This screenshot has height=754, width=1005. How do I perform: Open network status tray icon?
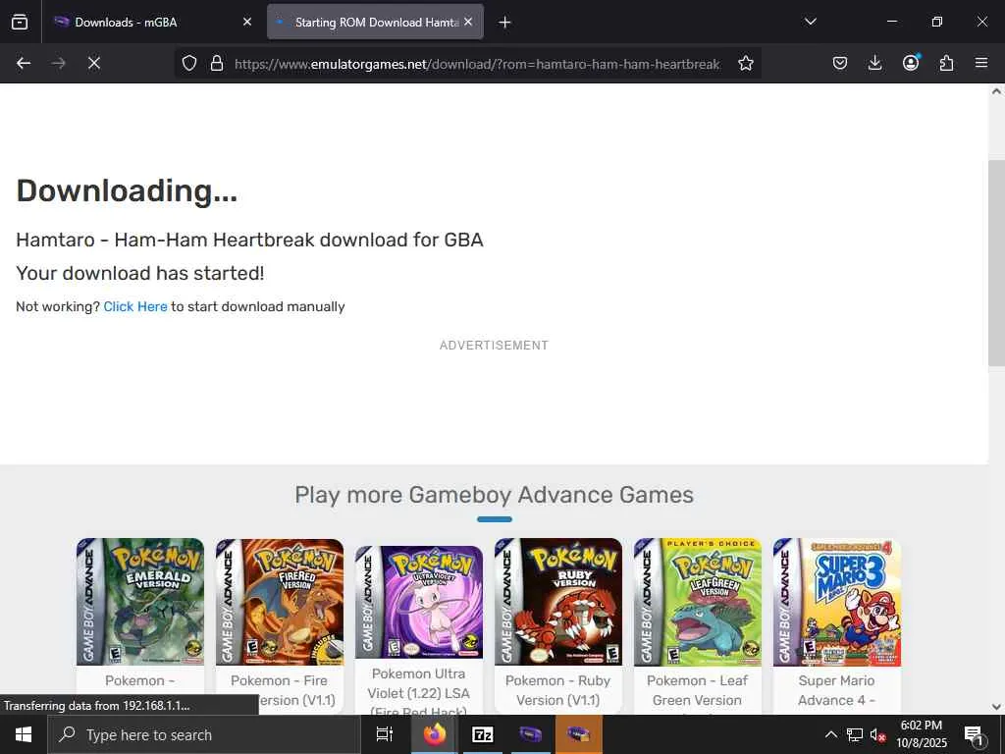tap(855, 734)
